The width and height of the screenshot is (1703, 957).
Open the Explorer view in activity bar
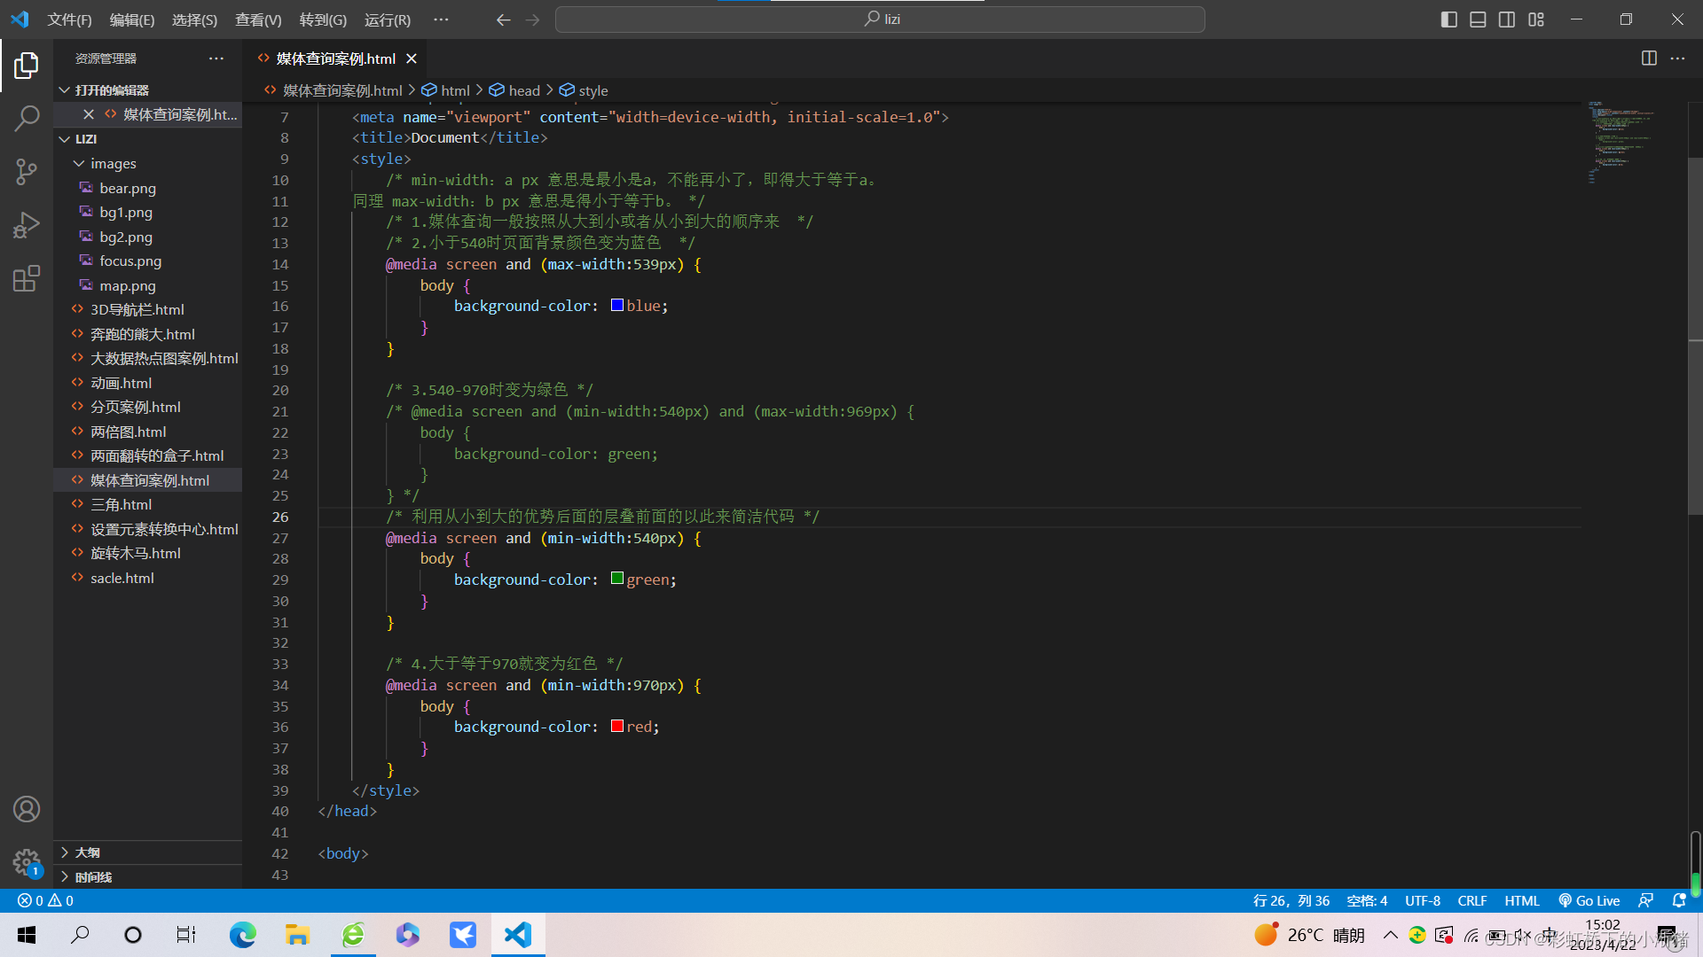[x=27, y=65]
